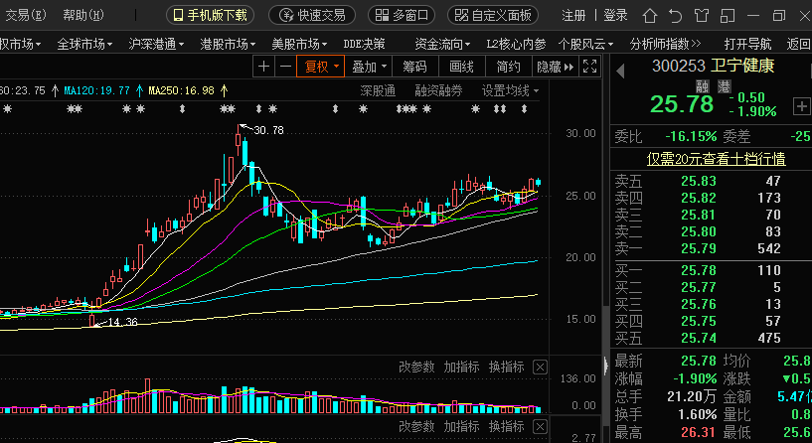Expand the 沪深港通 menu
Image resolution: width=812 pixels, height=443 pixels.
click(x=156, y=45)
